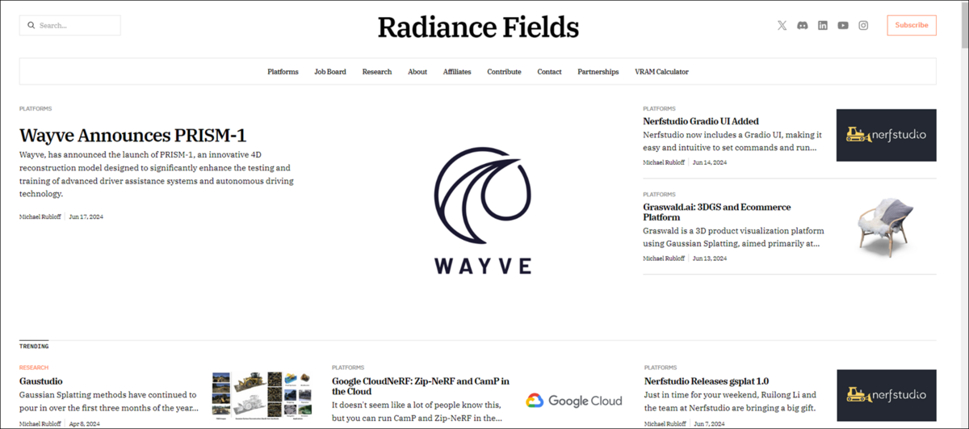Click the Google Cloud logo thumbnail
Screen dimensions: 969x429
(574, 400)
